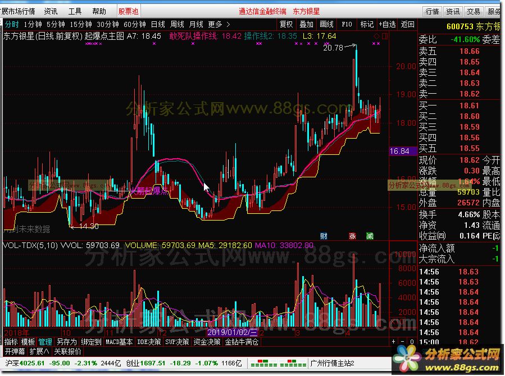Click the 叠加 overlay button
Screen dimensions: 505x376
click(306, 25)
